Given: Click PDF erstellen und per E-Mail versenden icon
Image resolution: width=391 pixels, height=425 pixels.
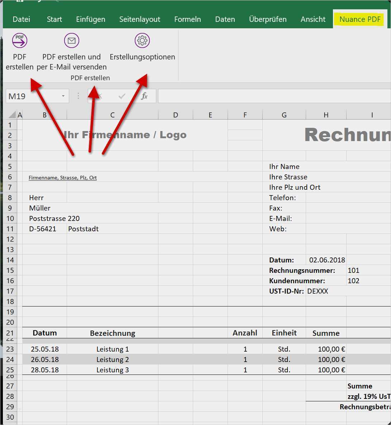Looking at the screenshot, I should 72,40.
